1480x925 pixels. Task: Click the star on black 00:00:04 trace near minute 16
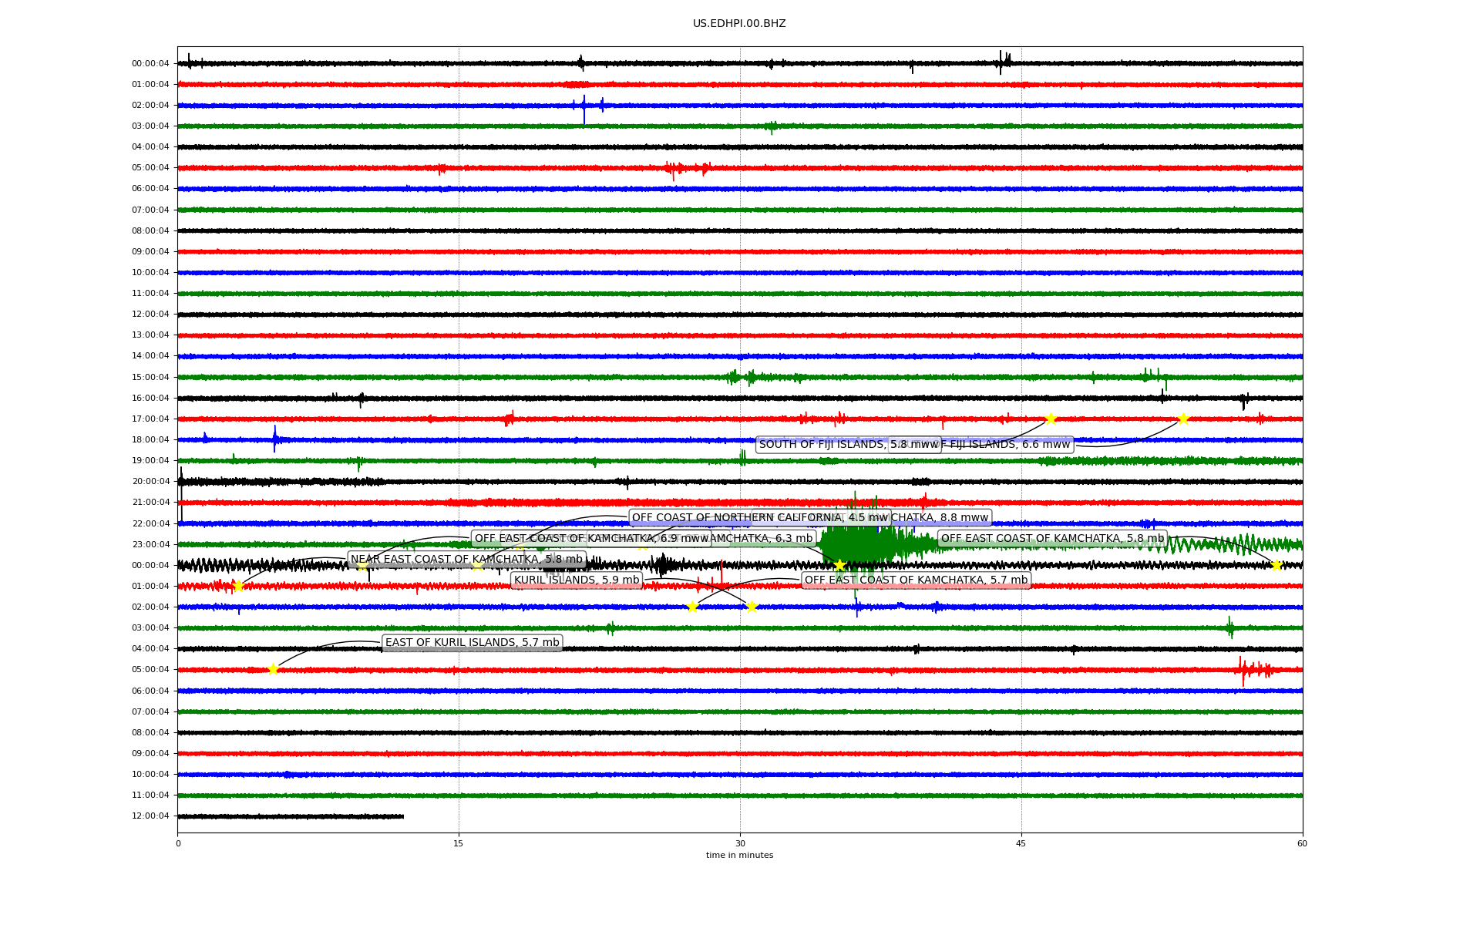click(477, 565)
